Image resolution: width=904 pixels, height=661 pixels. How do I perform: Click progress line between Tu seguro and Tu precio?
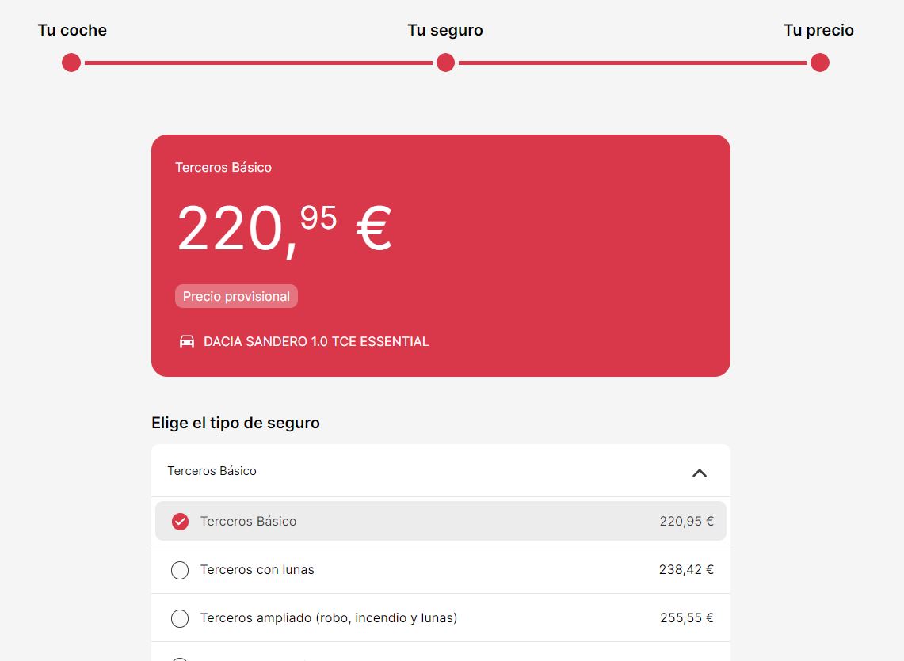632,63
